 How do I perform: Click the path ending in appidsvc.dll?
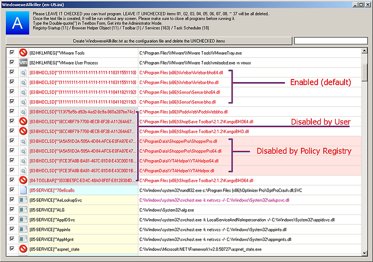coord(237,220)
